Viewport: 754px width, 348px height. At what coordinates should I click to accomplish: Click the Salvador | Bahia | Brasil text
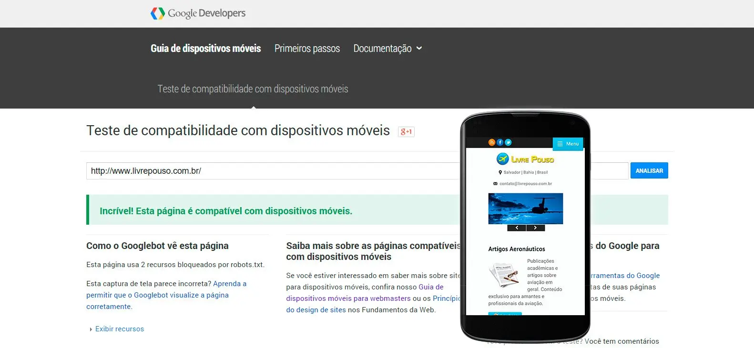coord(526,172)
